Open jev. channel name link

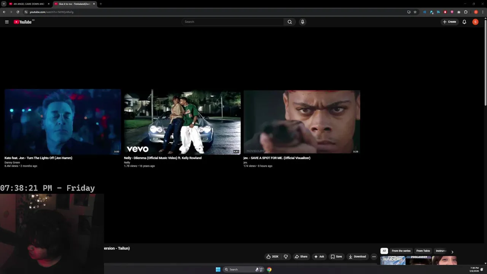click(x=245, y=162)
